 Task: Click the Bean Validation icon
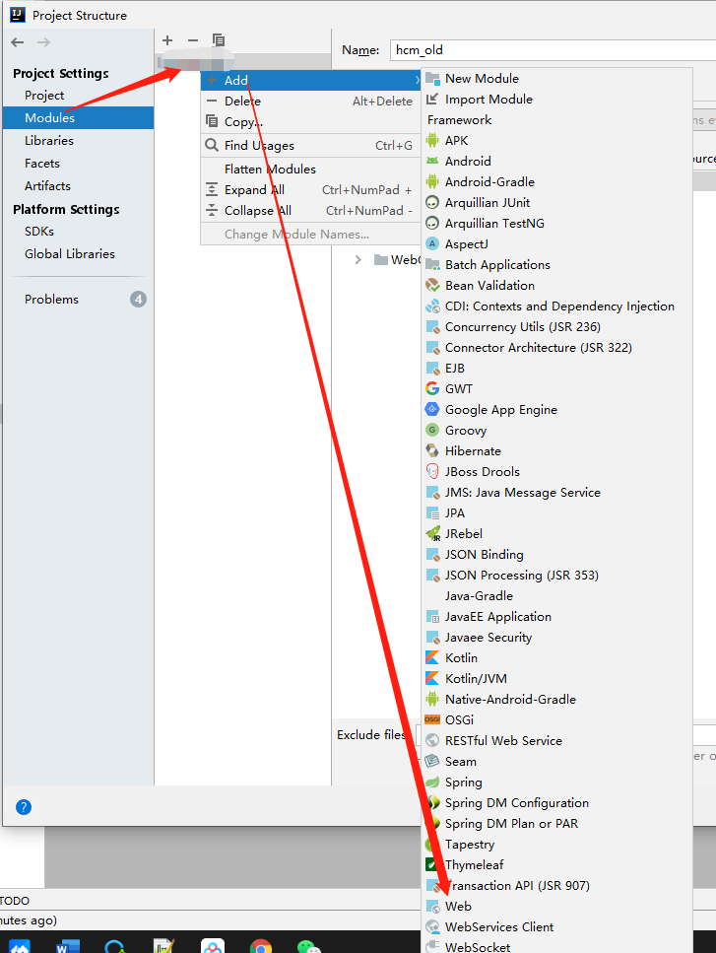[x=432, y=285]
